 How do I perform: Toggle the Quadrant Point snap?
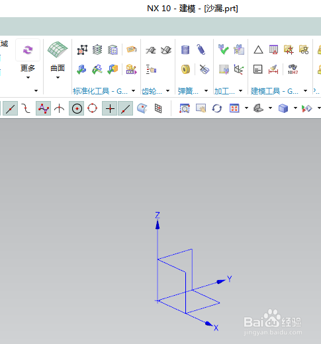[x=92, y=108]
